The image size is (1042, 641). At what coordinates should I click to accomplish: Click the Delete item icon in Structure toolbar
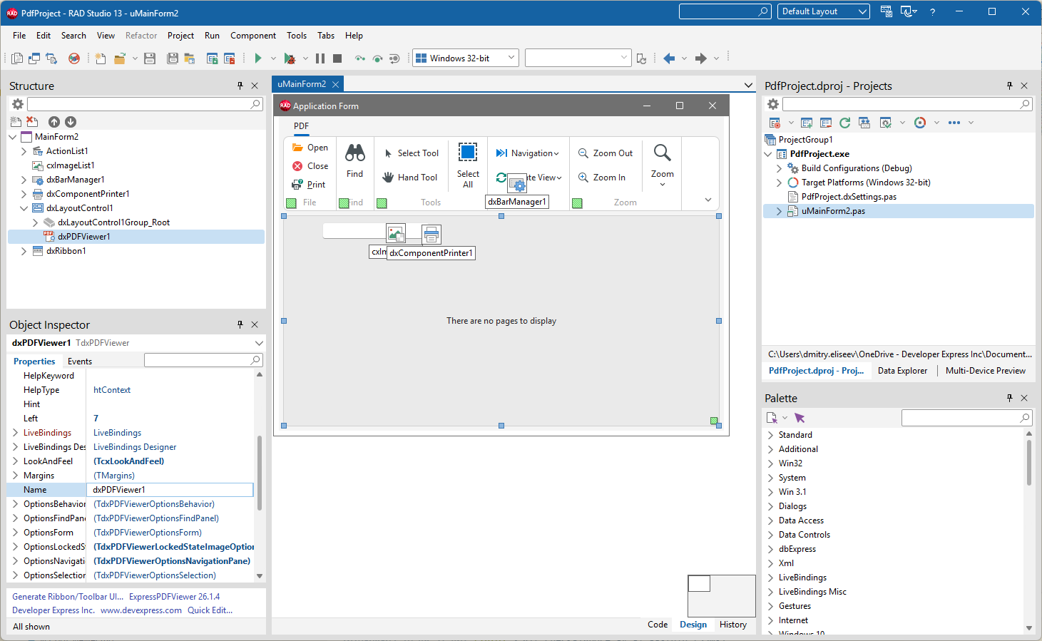tap(32, 122)
